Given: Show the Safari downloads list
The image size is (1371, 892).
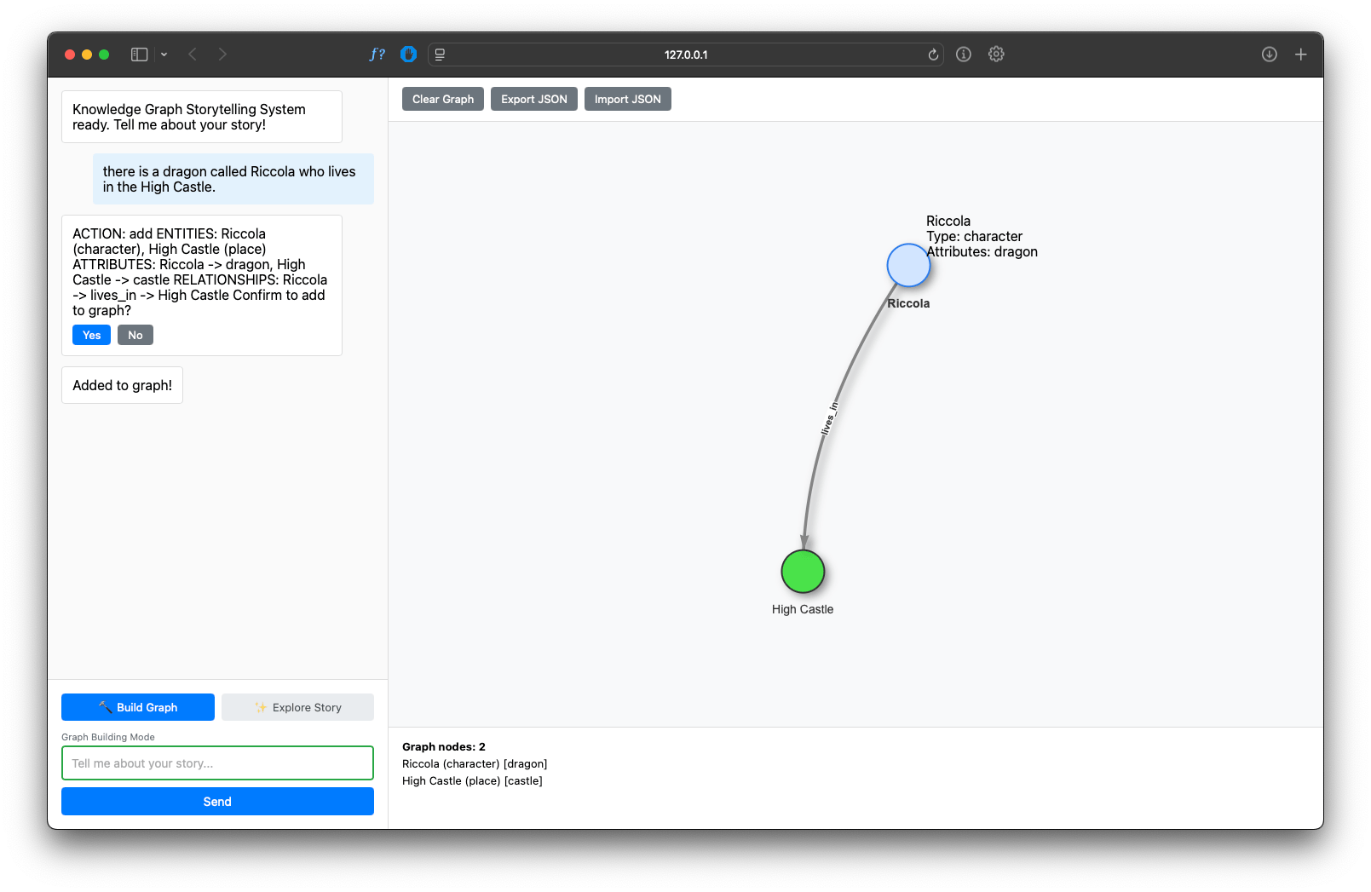Looking at the screenshot, I should [x=1269, y=55].
